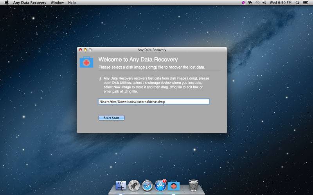Open Notification Center list icon
Image resolution: width=313 pixels, height=195 pixels.
pyautogui.click(x=305, y=3)
